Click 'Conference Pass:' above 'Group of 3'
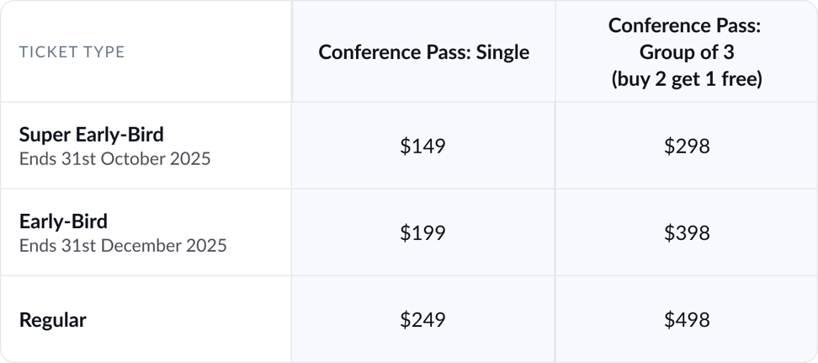The width and height of the screenshot is (818, 363). pyautogui.click(x=686, y=26)
